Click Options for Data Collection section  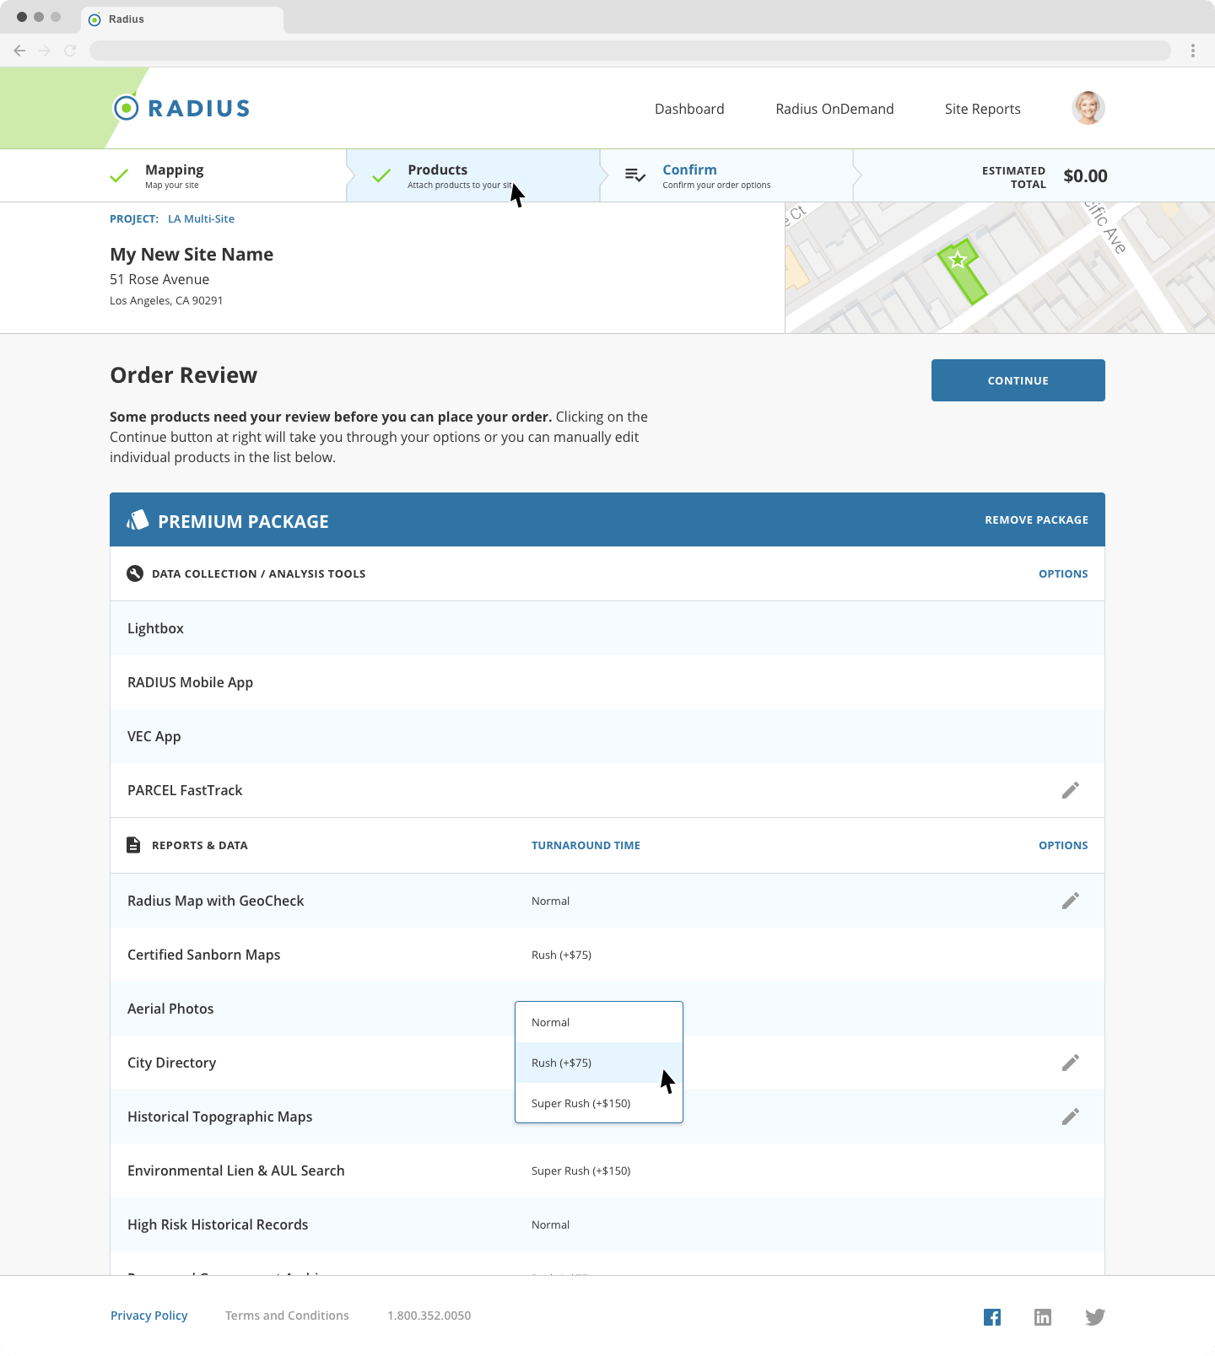click(1063, 573)
